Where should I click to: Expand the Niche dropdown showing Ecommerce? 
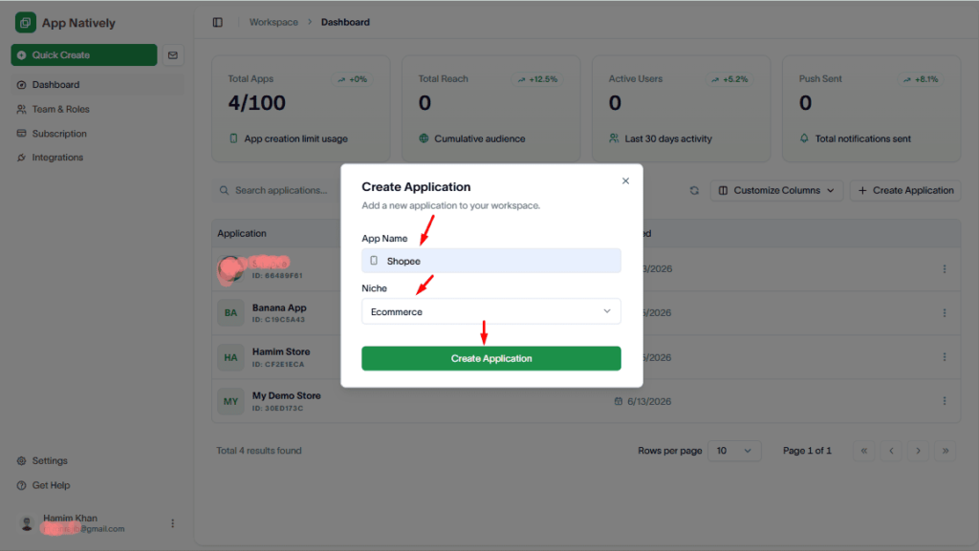[x=491, y=311]
